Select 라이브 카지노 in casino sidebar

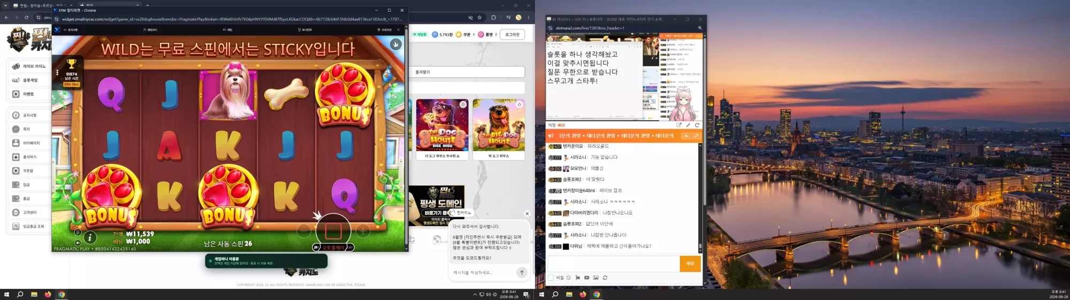pos(29,66)
